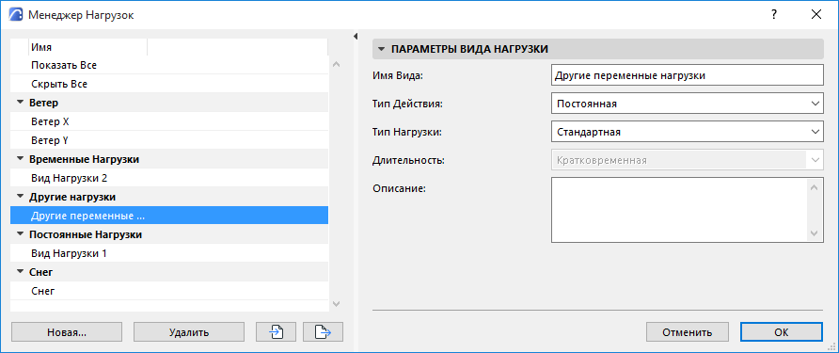Collapse the Другие нагрузки group
Viewport: 839px width, 353px height.
(21, 197)
